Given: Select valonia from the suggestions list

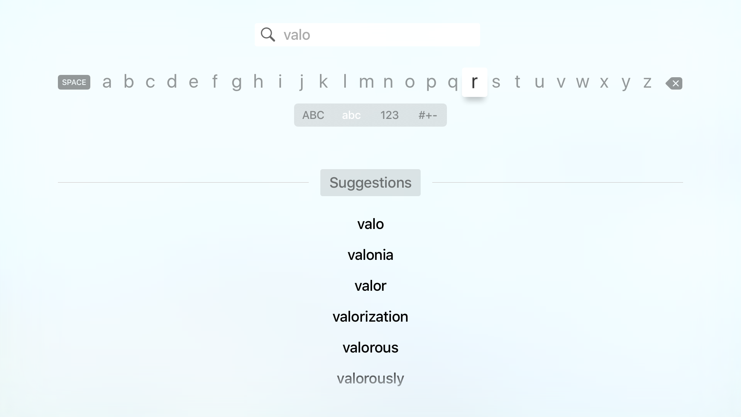Looking at the screenshot, I should (370, 254).
